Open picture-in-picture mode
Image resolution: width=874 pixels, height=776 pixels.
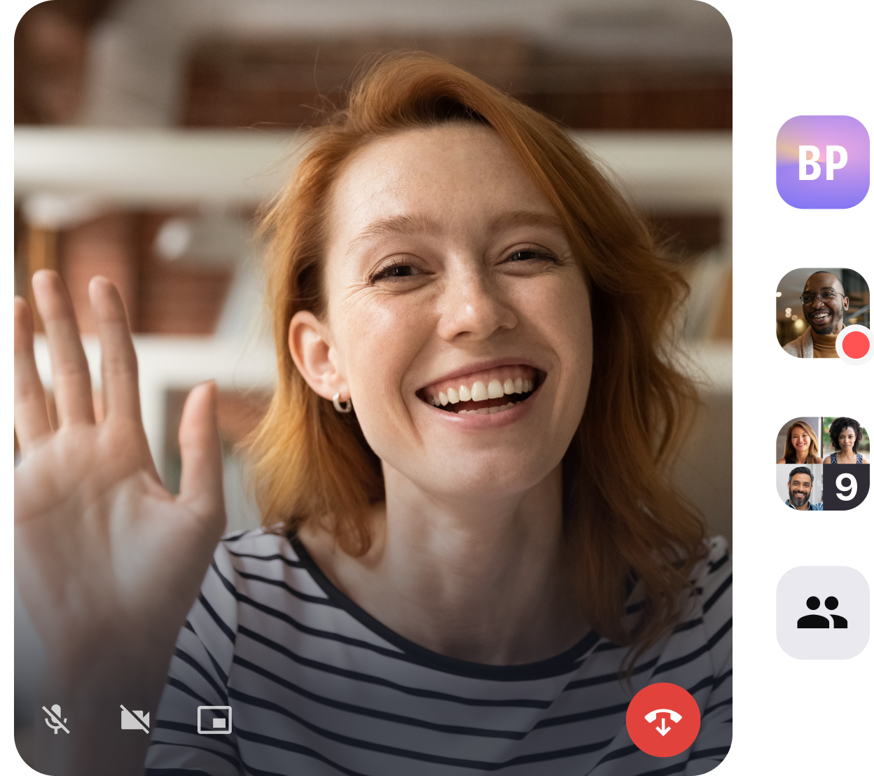214,719
